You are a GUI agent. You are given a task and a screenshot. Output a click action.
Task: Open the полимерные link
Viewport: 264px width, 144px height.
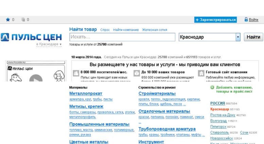(x=124, y=130)
